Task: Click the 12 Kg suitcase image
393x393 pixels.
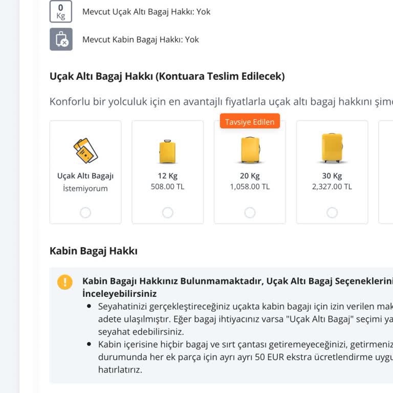Action: (x=167, y=151)
